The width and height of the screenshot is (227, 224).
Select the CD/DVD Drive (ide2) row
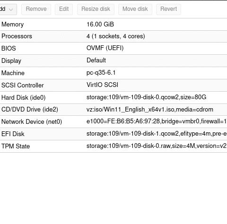click(x=113, y=110)
